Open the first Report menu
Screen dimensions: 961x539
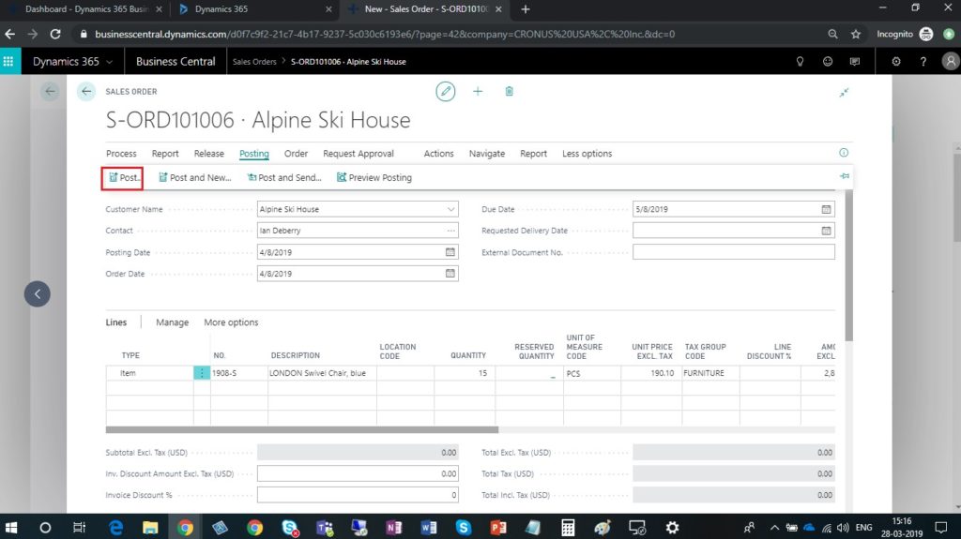(165, 154)
